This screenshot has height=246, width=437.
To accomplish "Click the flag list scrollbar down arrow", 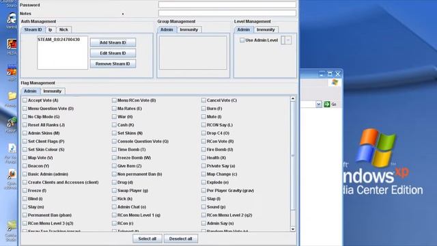I will [x=293, y=229].
